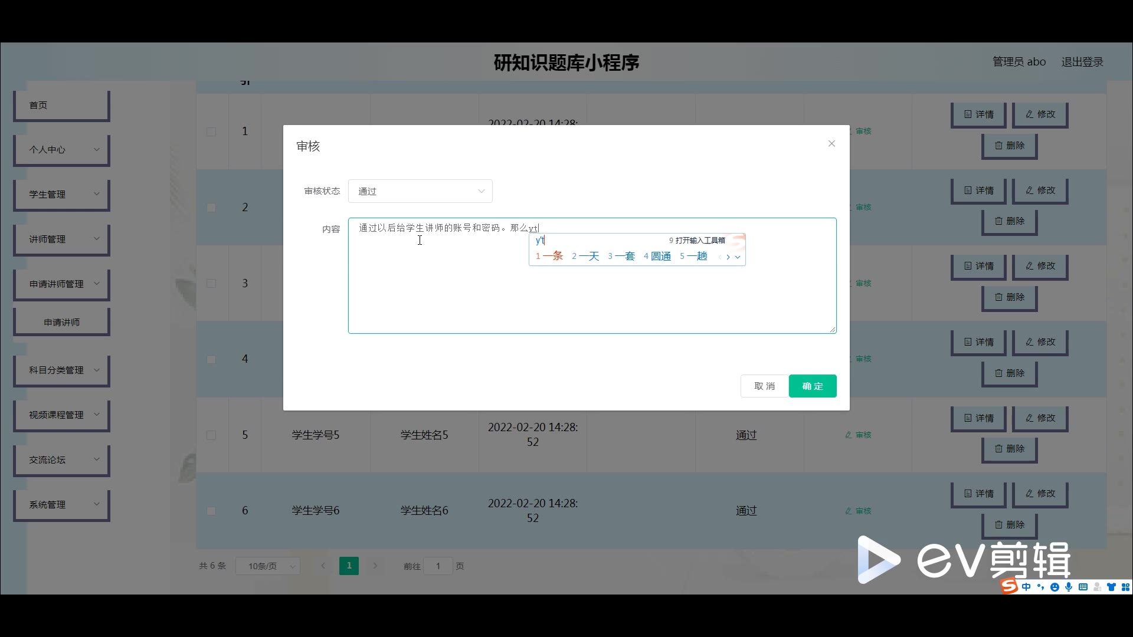The width and height of the screenshot is (1133, 637).
Task: Click next page arrow in IME candidates
Action: point(728,257)
